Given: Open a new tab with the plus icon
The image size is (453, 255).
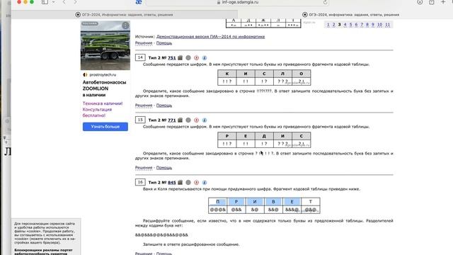Looking at the screenshot, I should click(x=443, y=2).
